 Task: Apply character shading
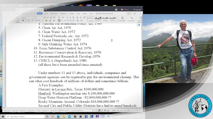point(54,21)
